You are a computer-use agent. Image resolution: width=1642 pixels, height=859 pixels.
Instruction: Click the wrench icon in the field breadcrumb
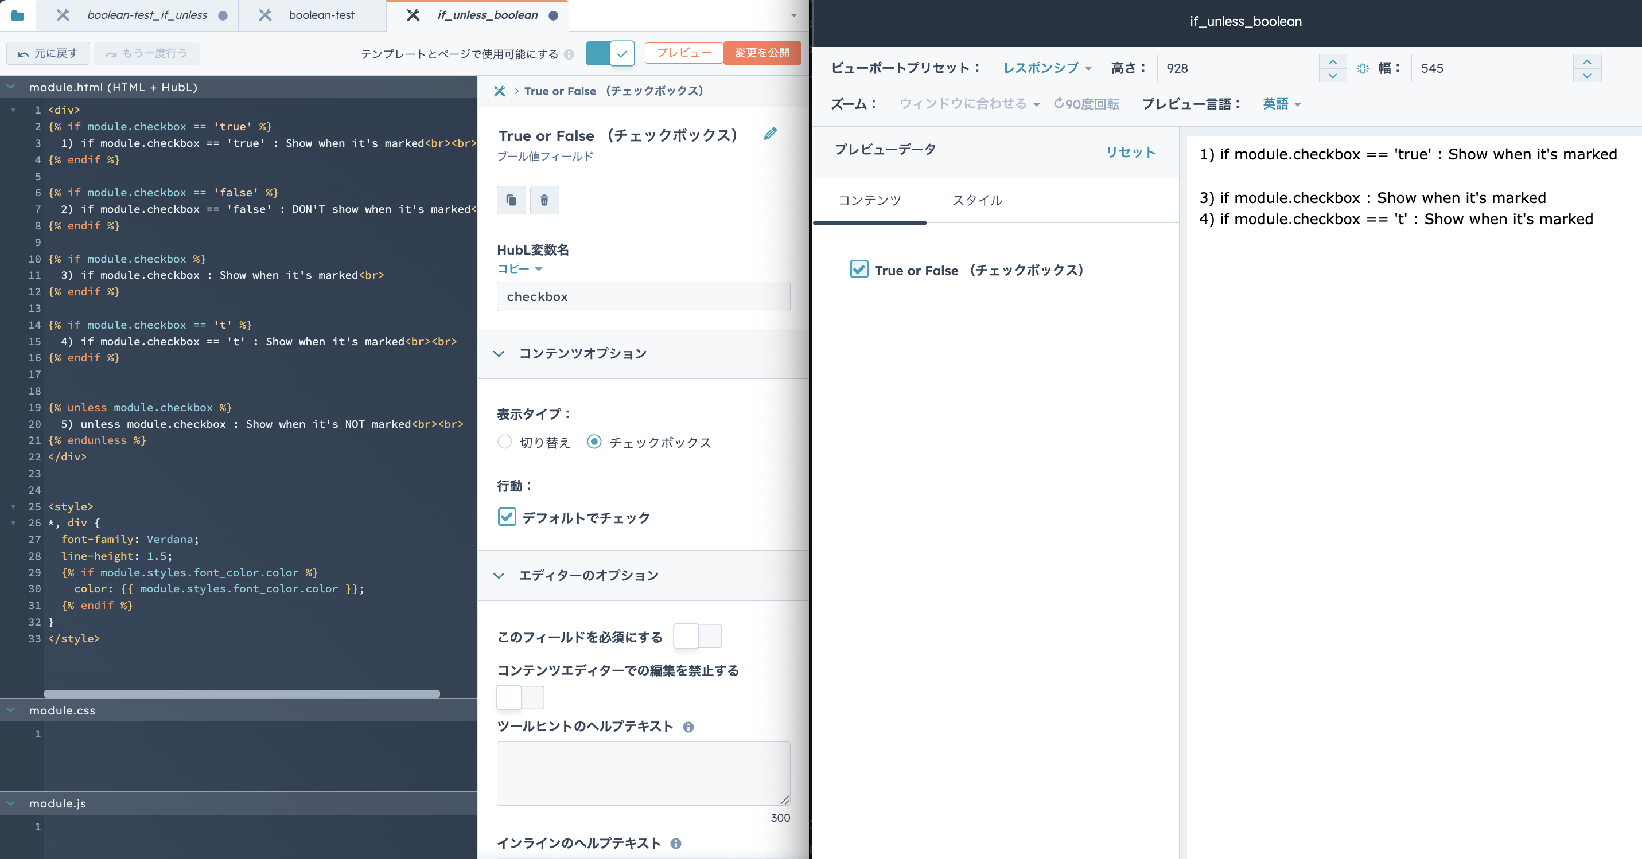point(500,91)
